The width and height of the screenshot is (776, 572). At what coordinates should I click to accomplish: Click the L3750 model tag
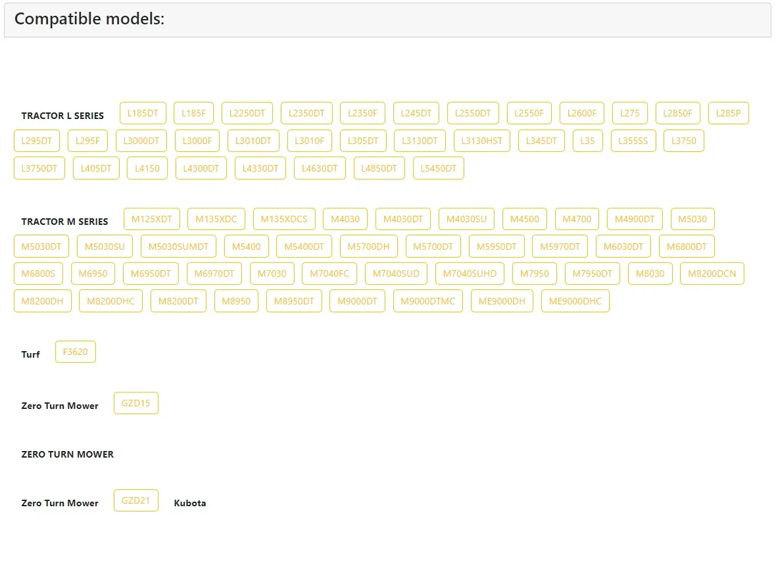click(x=683, y=141)
